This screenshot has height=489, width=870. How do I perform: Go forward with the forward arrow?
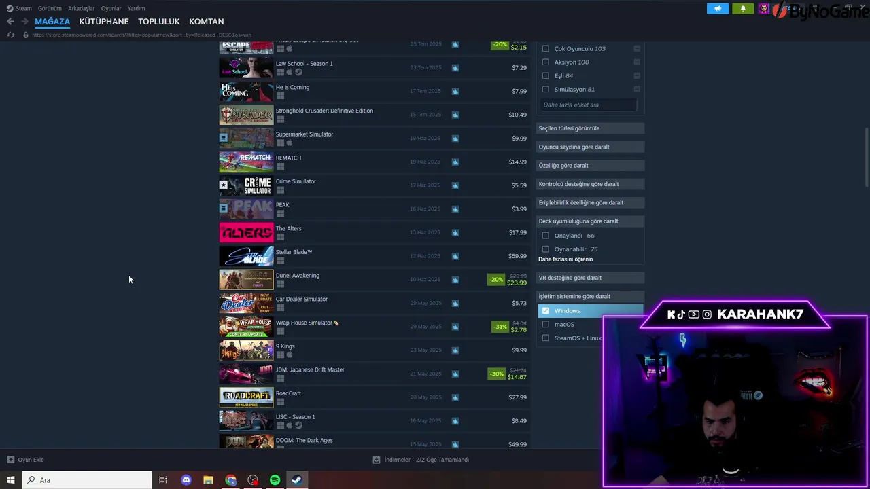coord(24,22)
